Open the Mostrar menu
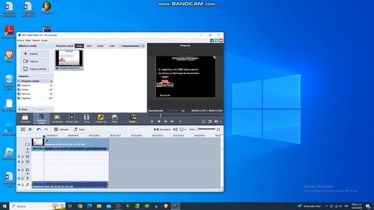The height and width of the screenshot is (210, 374). [x=36, y=40]
